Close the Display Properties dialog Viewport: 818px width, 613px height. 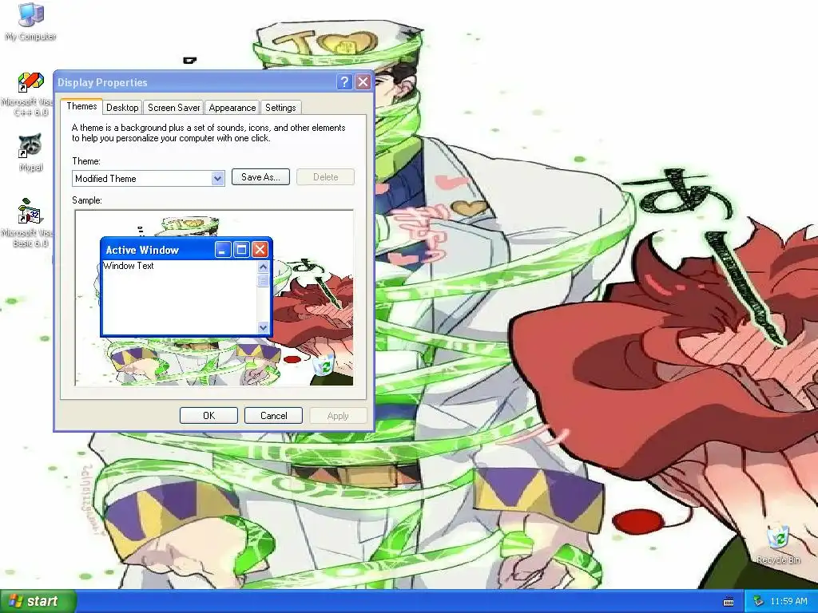(x=363, y=82)
